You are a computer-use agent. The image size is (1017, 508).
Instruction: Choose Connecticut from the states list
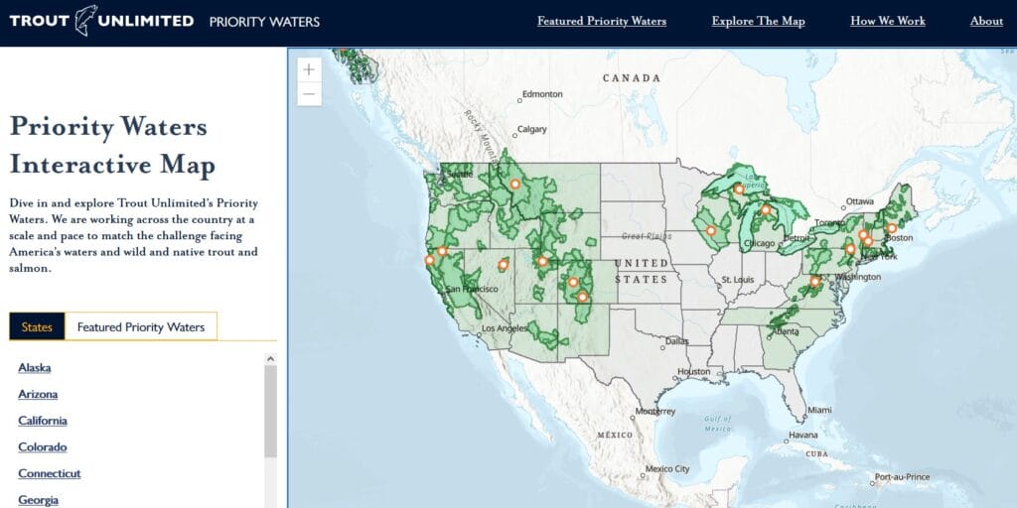pos(50,473)
